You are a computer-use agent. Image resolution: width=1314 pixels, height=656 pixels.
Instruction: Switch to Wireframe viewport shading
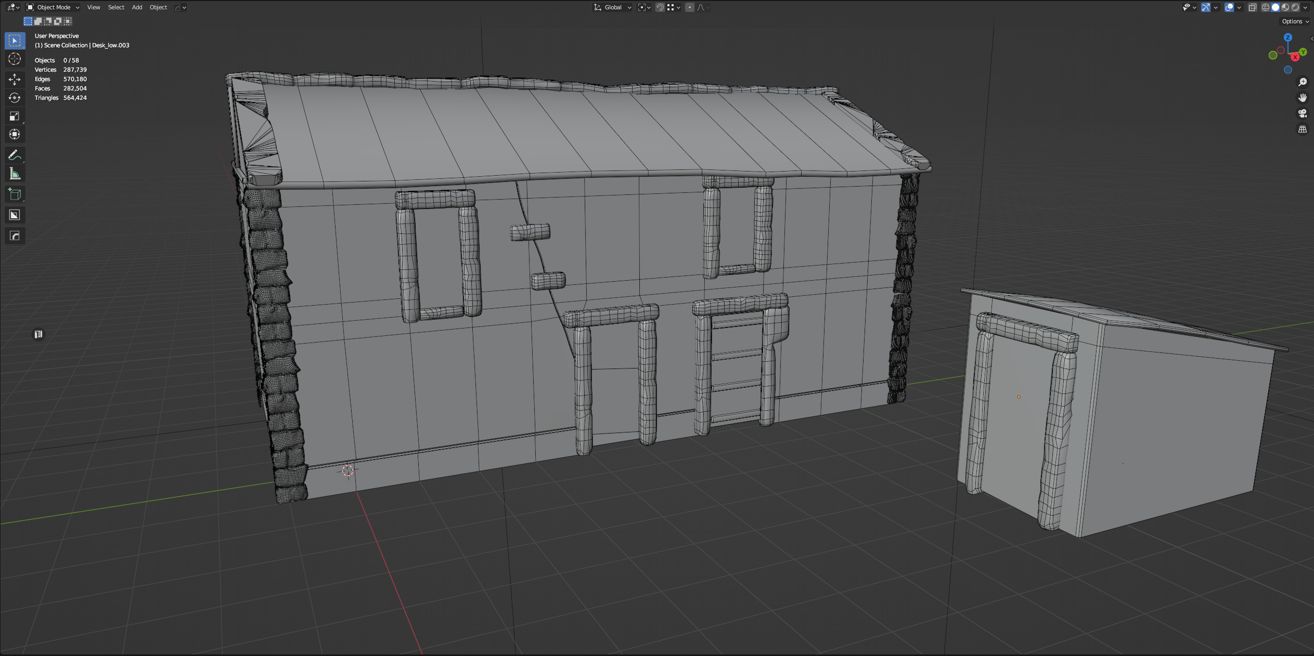coord(1266,7)
